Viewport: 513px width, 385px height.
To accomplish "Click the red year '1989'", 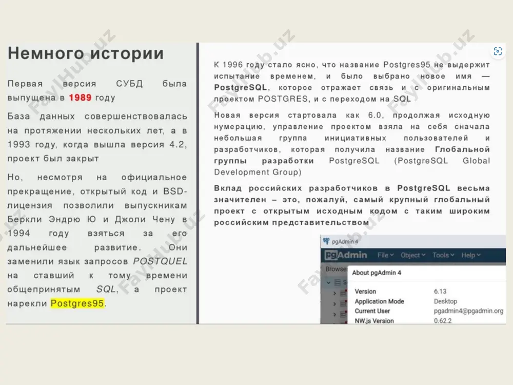I will [x=80, y=98].
